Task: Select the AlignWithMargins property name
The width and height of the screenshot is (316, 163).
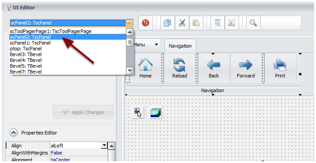Action: click(29, 153)
